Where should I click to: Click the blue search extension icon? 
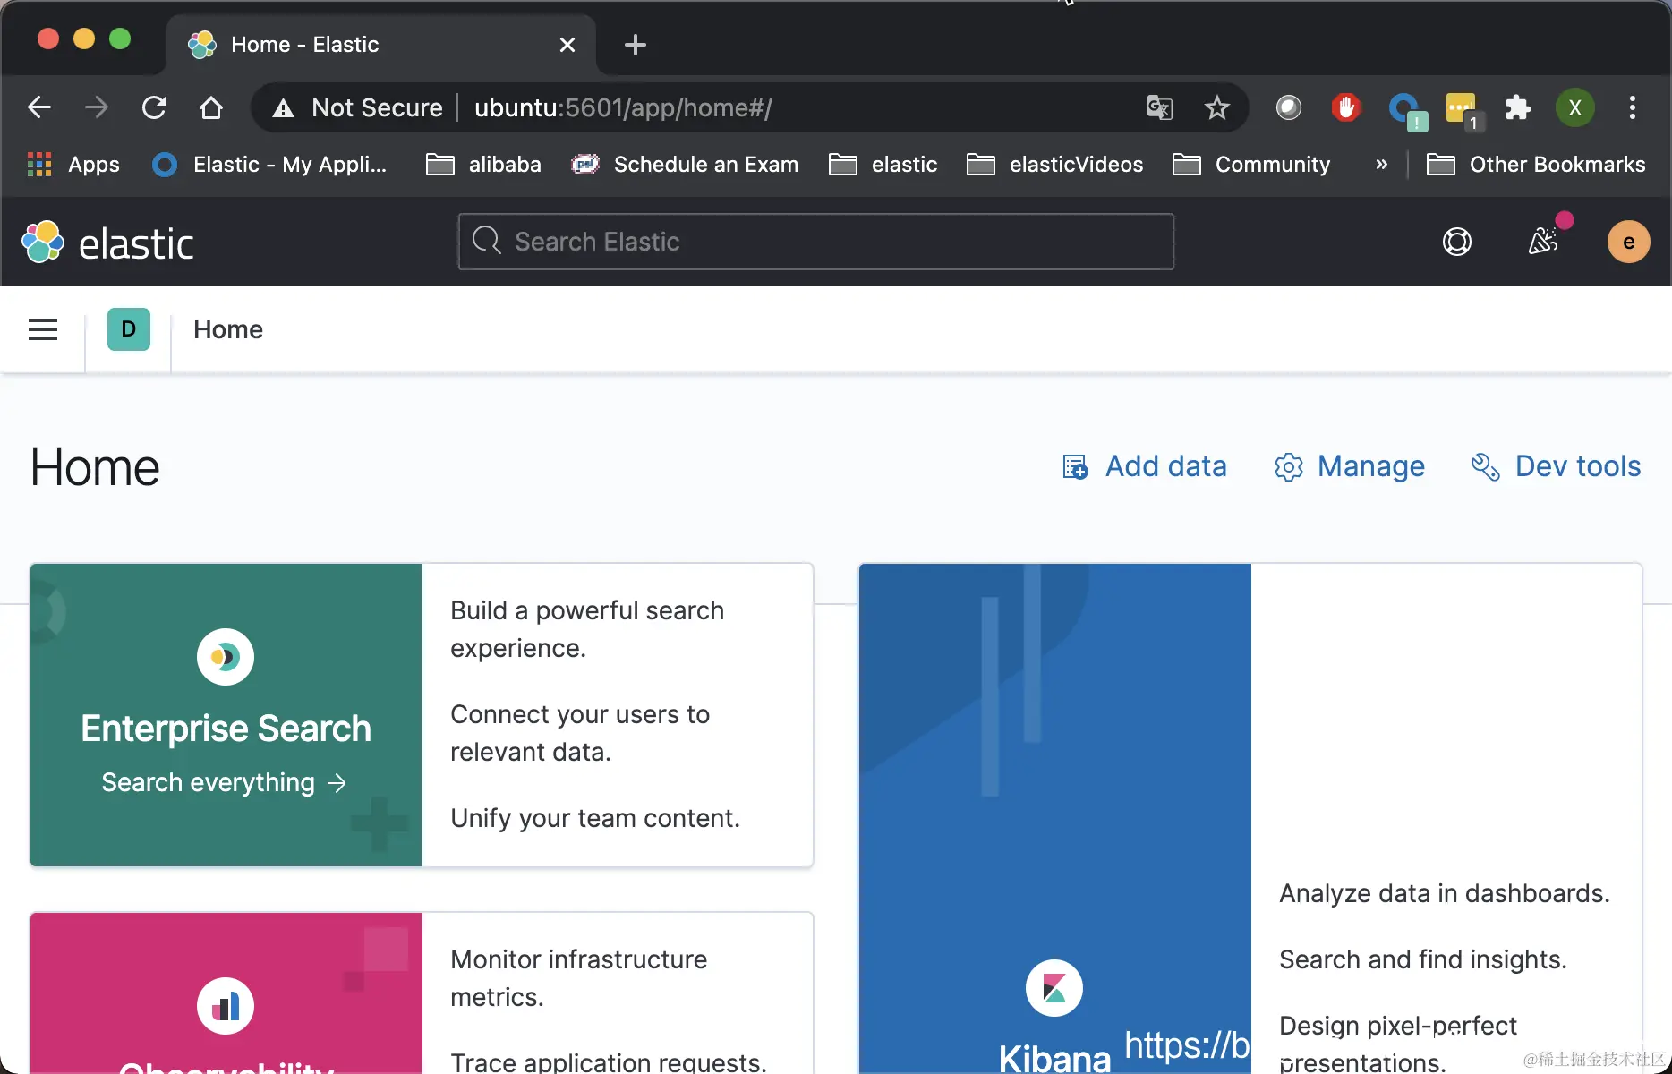1405,111
